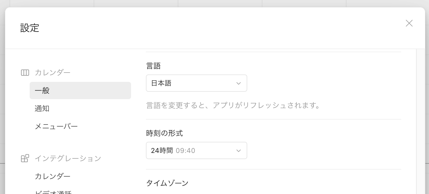This screenshot has height=194, width=429.
Task: Click the settings panel's vertical scrollbar track
Action: [420, 124]
